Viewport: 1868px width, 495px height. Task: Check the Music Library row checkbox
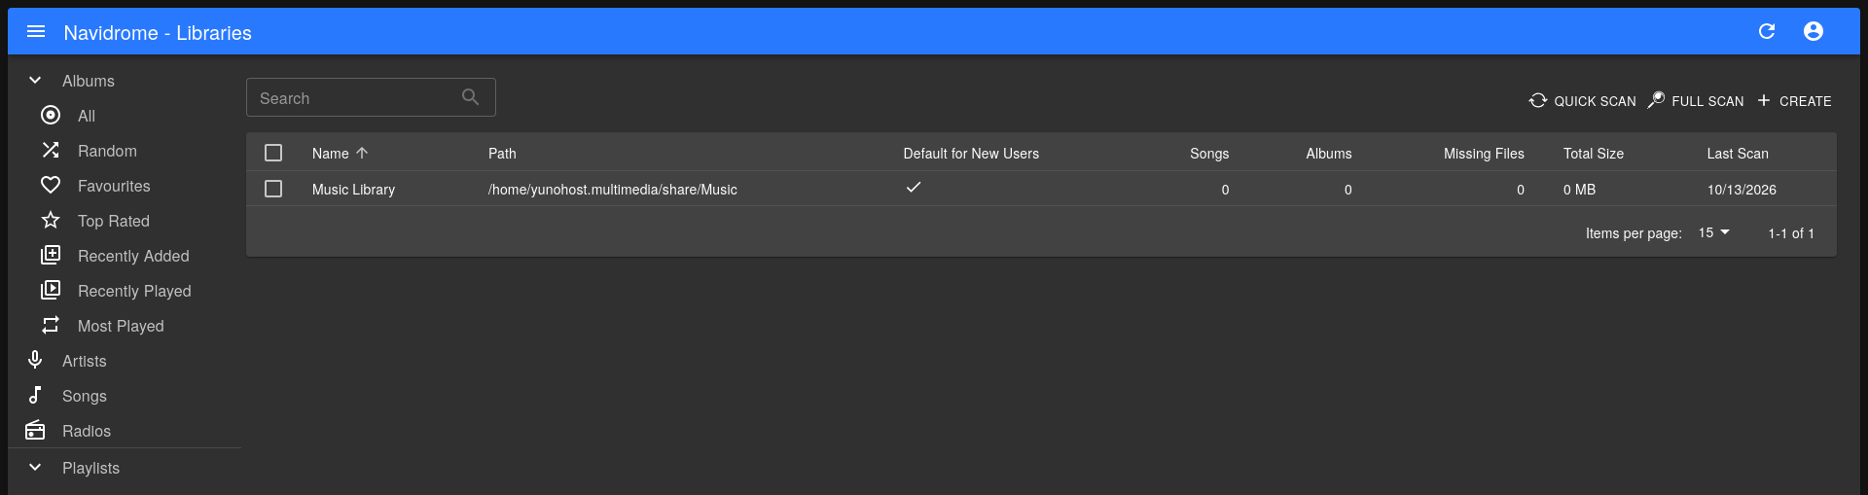pos(273,190)
